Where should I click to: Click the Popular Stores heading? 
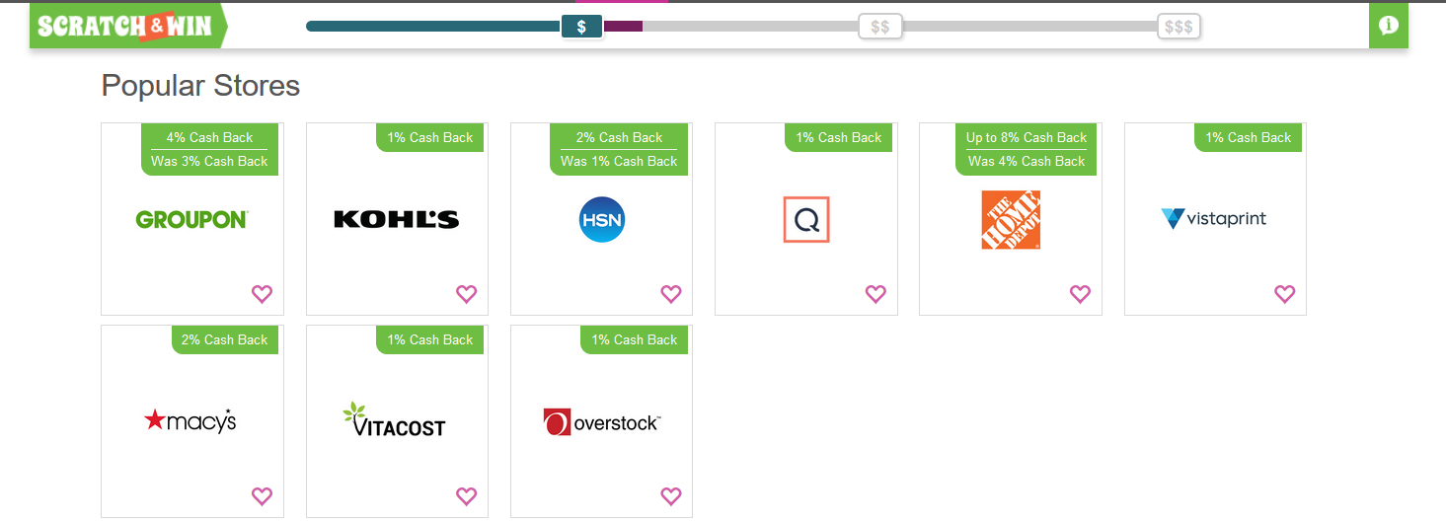click(x=200, y=86)
